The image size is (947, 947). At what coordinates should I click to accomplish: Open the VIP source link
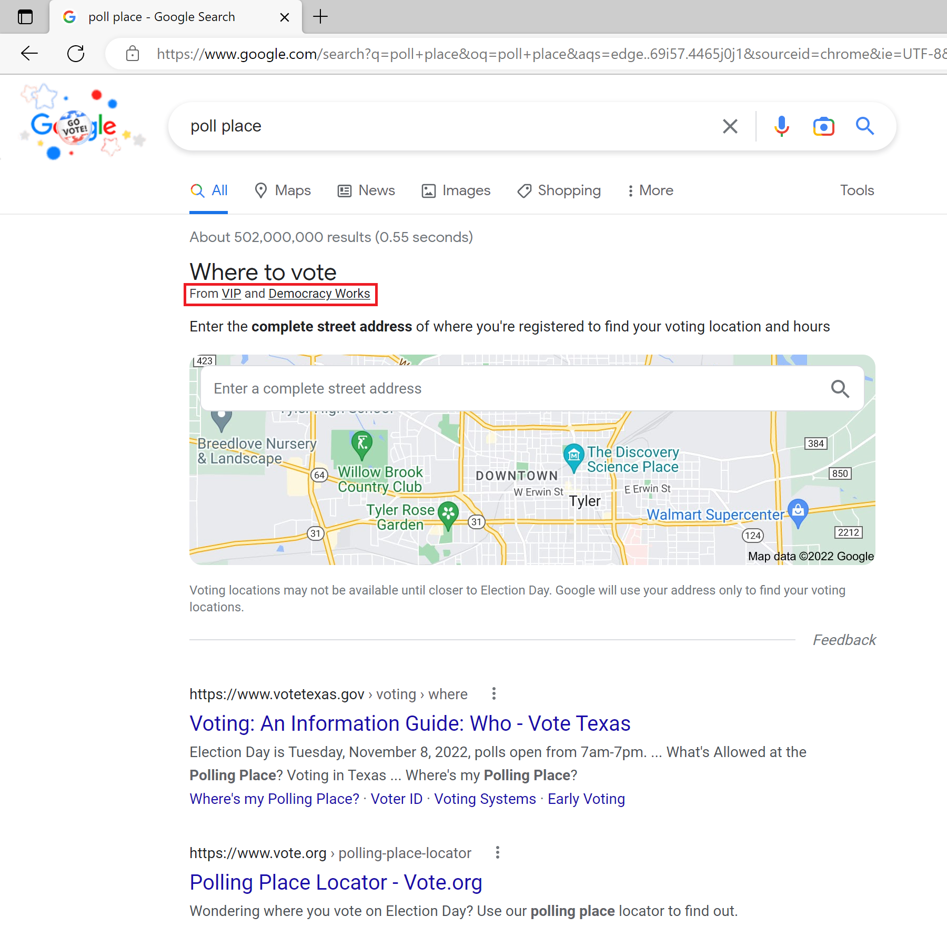(231, 294)
